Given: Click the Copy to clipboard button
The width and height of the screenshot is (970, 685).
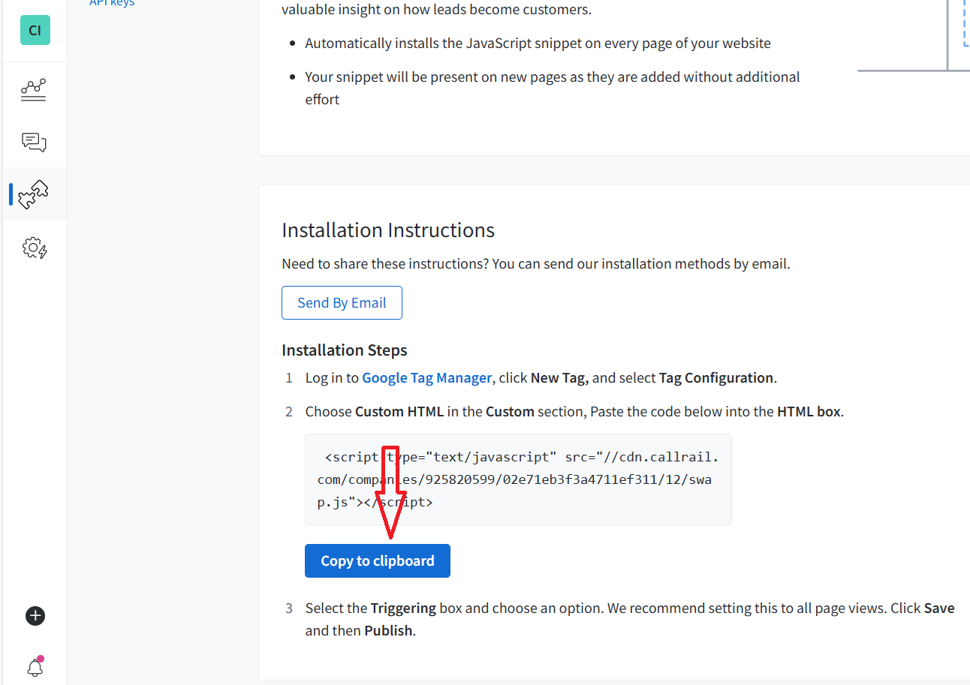Looking at the screenshot, I should [x=377, y=561].
